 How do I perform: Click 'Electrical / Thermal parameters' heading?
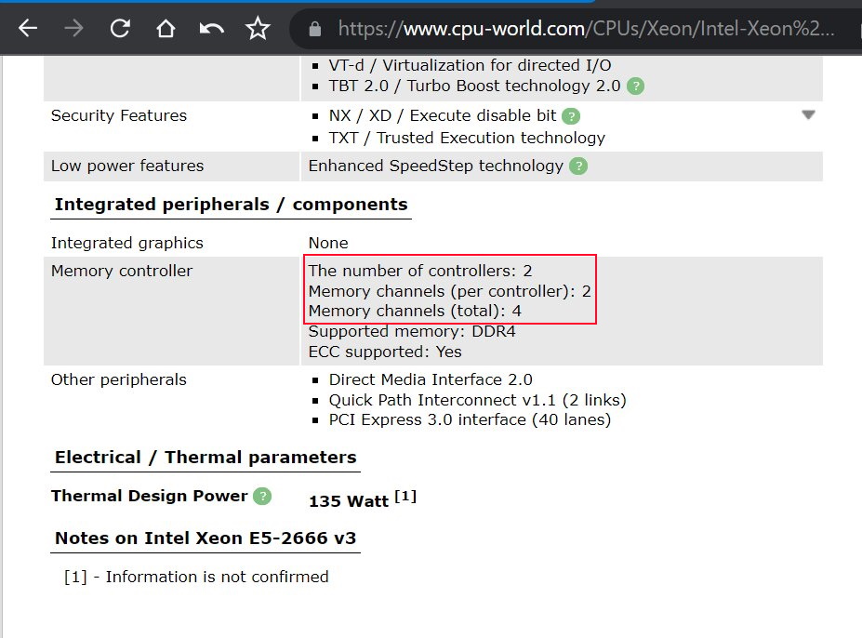point(206,457)
